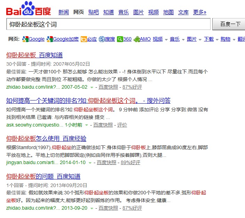Open the 仰卧起坐板的问题 百度知道 result
The image size is (245, 218).
pyautogui.click(x=43, y=176)
